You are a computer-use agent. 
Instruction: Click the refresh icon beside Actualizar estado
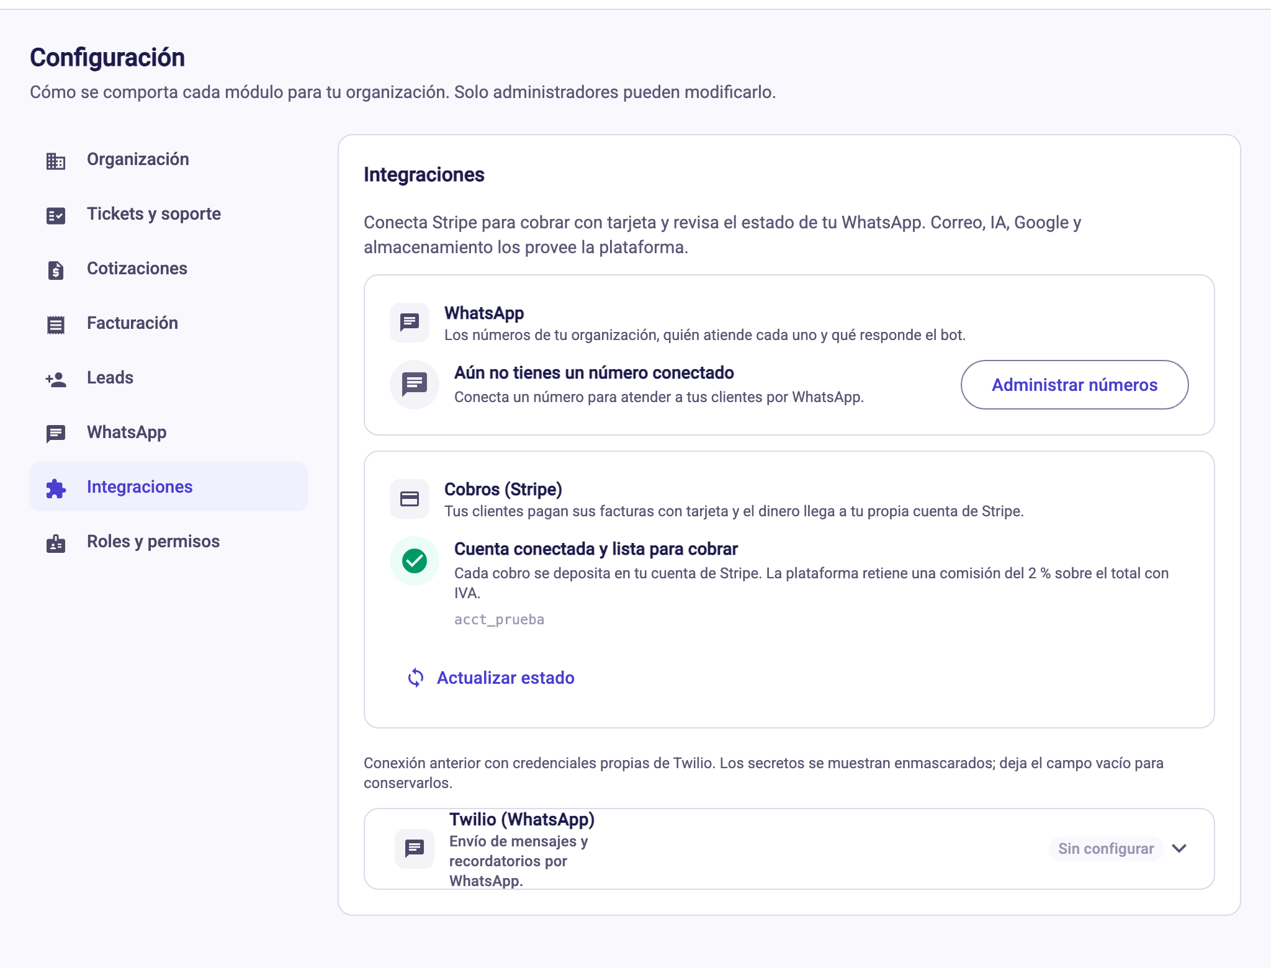pyautogui.click(x=416, y=678)
